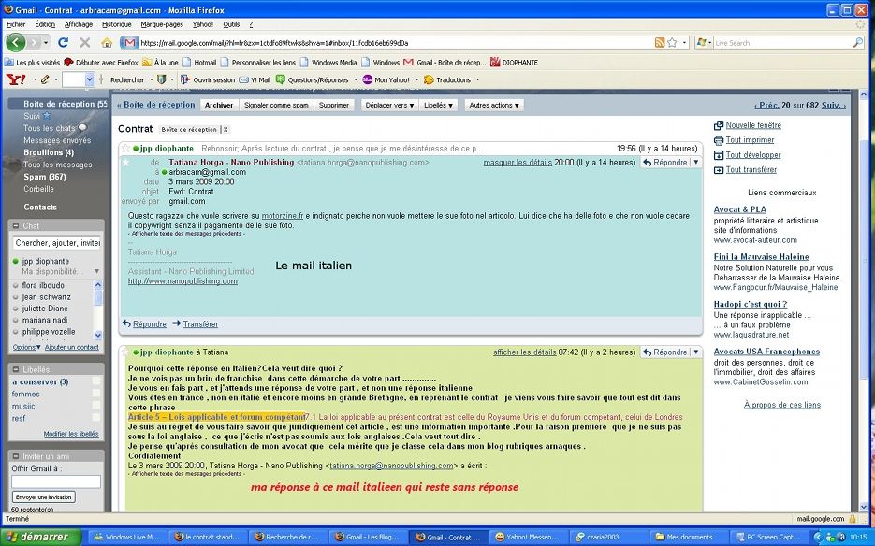Open the Fichier menu
Image resolution: width=875 pixels, height=546 pixels.
pos(16,24)
